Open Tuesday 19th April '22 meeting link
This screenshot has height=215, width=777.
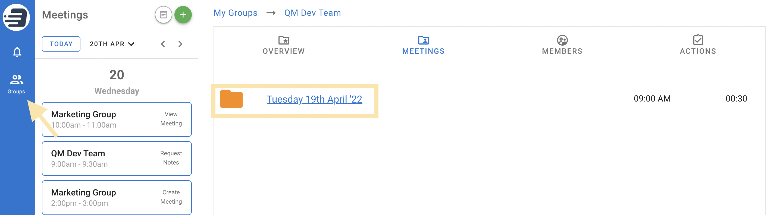click(314, 99)
